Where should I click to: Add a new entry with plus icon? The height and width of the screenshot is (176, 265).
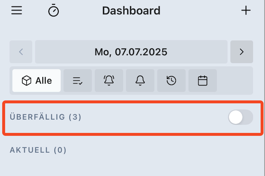[246, 10]
